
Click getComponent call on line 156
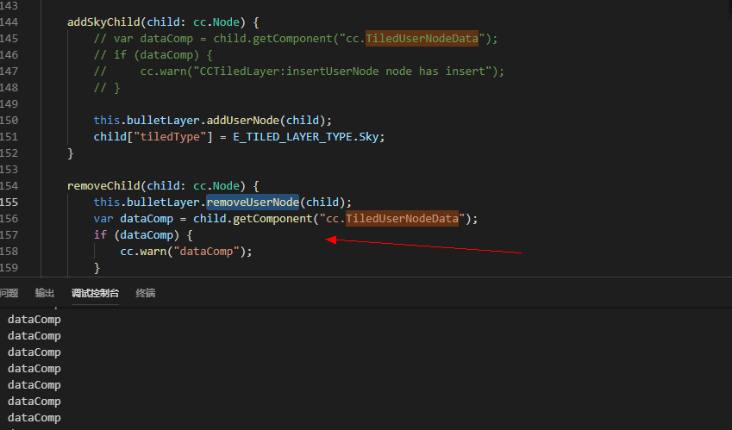272,218
